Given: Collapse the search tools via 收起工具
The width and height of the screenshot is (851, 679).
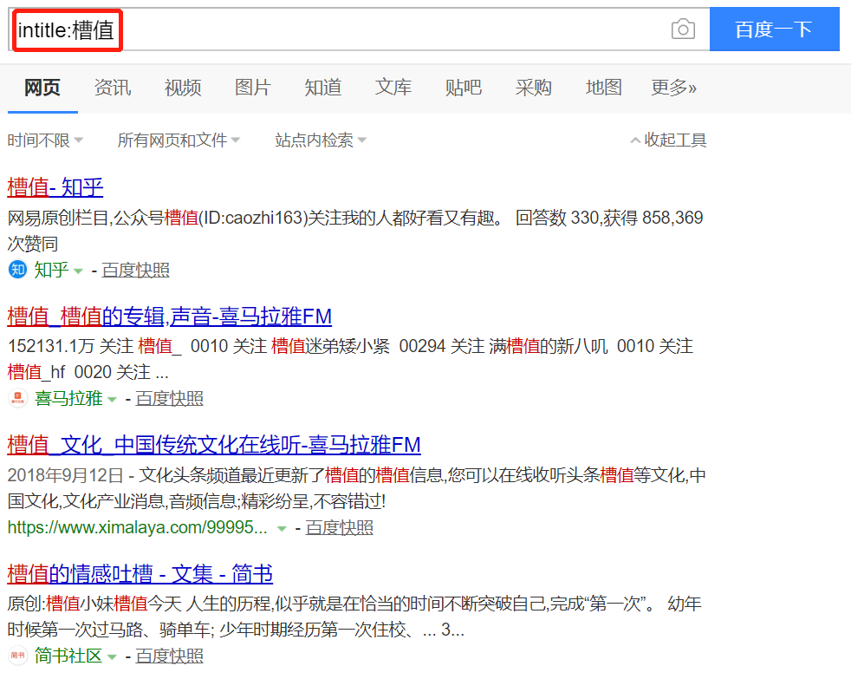Looking at the screenshot, I should [x=668, y=140].
